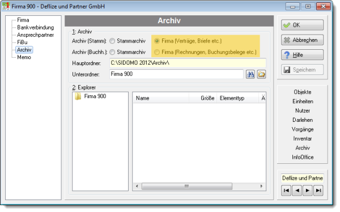Click the Deflize und Partne name field
340x212 pixels.
[x=302, y=178]
